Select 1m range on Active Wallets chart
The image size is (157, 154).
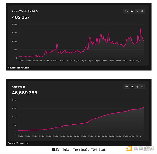click(x=126, y=11)
